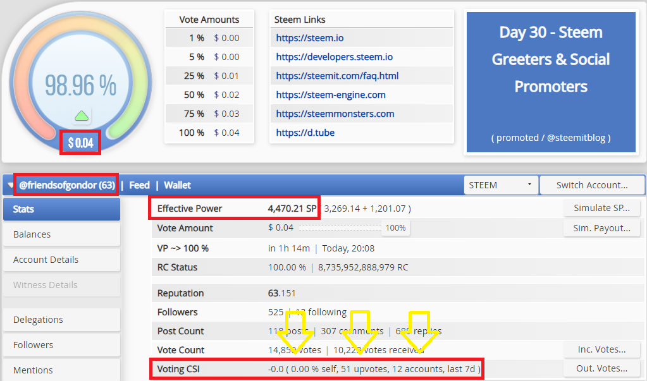Open Account Details sidebar tab
Image resolution: width=647 pixels, height=381 pixels.
pyautogui.click(x=62, y=260)
